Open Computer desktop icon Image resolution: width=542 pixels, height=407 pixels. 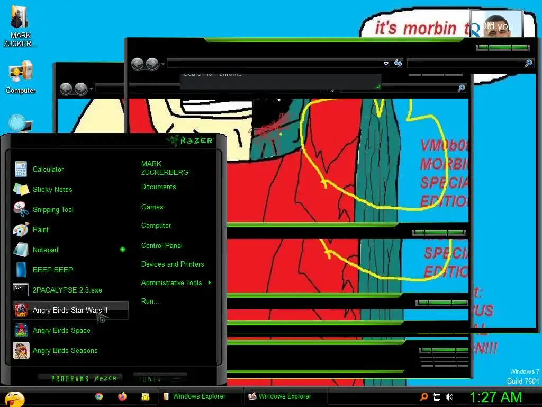pos(21,77)
